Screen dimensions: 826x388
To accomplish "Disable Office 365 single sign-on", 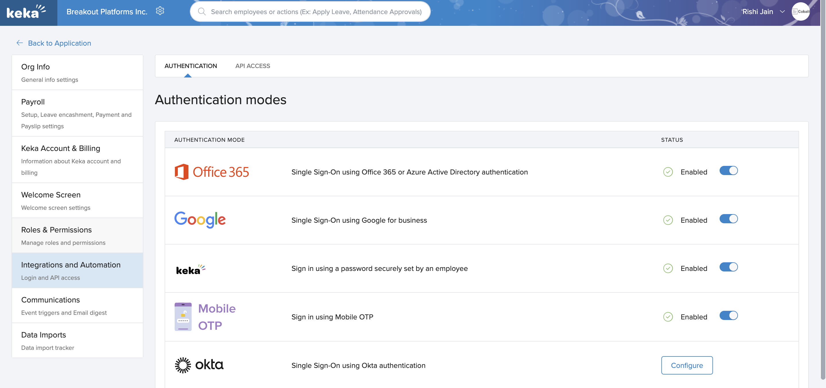I will 728,171.
